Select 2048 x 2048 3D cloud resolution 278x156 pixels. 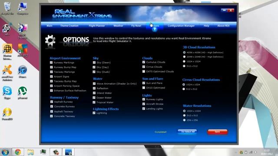184,57
